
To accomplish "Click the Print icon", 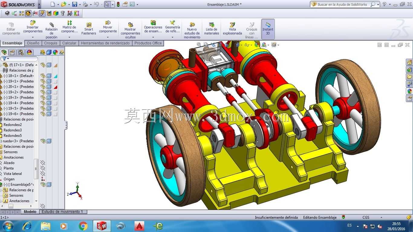I will click(85, 5).
